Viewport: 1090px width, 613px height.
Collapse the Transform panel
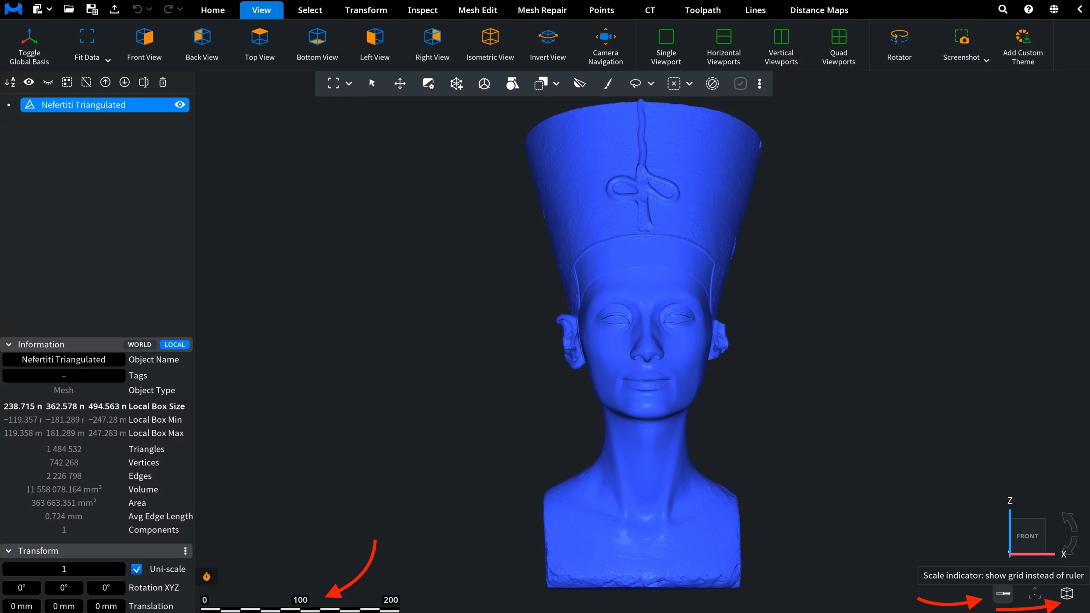tap(9, 551)
